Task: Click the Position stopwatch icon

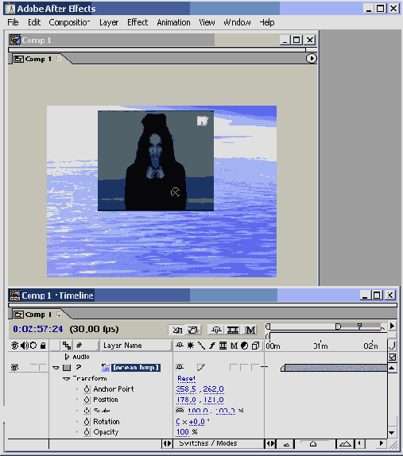Action: (x=87, y=400)
